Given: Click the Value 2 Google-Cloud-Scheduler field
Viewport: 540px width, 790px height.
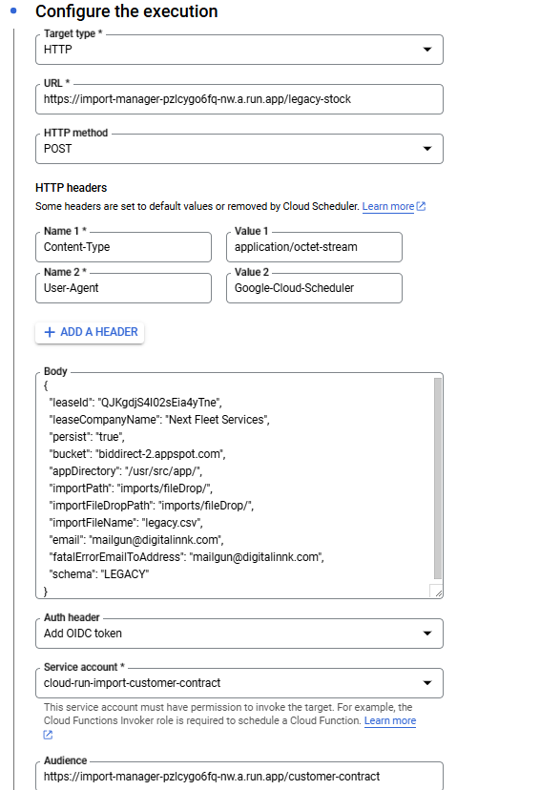Looking at the screenshot, I should (x=314, y=288).
